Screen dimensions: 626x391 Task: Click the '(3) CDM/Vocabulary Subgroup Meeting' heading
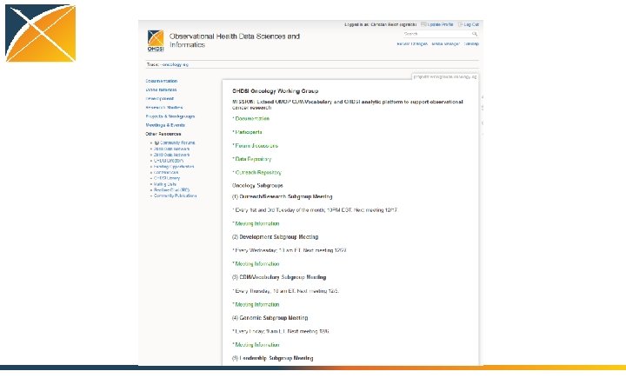click(279, 277)
